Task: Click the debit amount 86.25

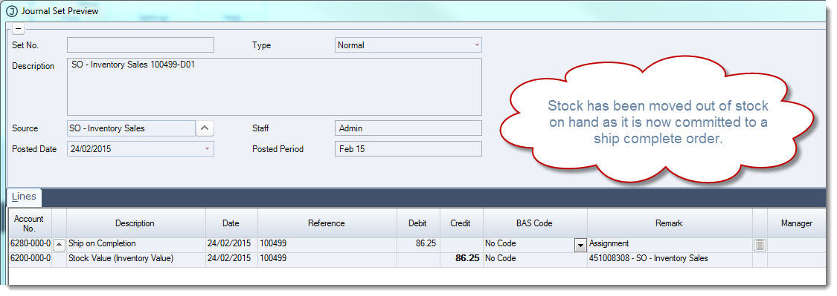Action: [x=418, y=244]
